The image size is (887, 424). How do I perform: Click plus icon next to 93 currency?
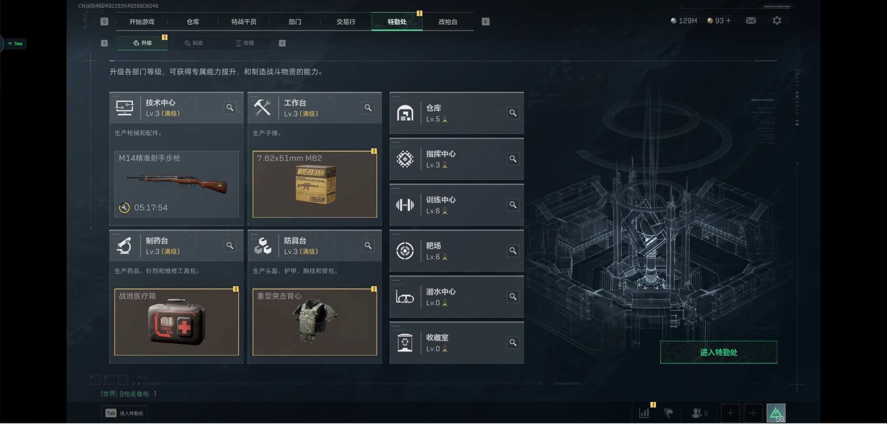(729, 21)
